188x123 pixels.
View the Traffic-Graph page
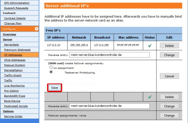(13, 75)
